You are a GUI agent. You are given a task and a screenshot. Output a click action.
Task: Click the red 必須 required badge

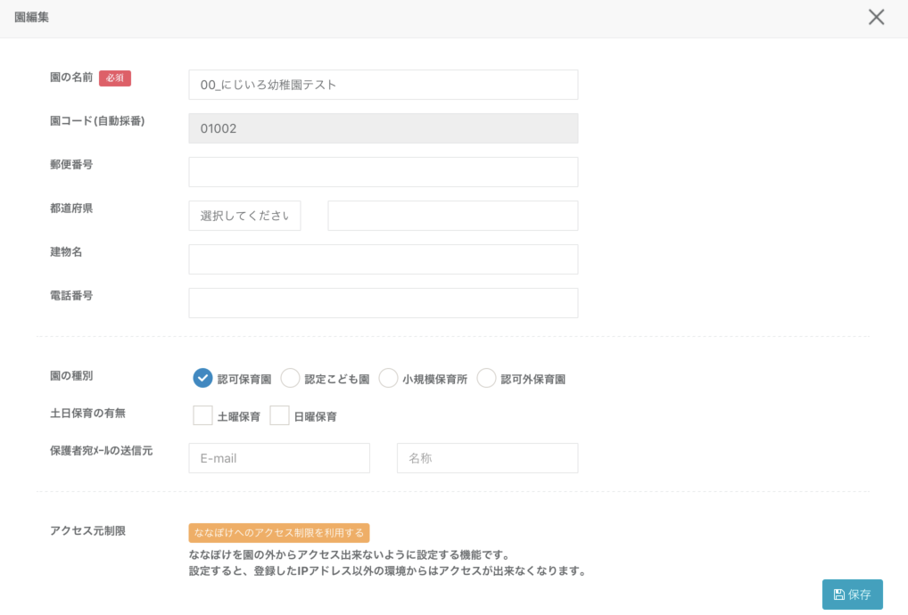115,78
